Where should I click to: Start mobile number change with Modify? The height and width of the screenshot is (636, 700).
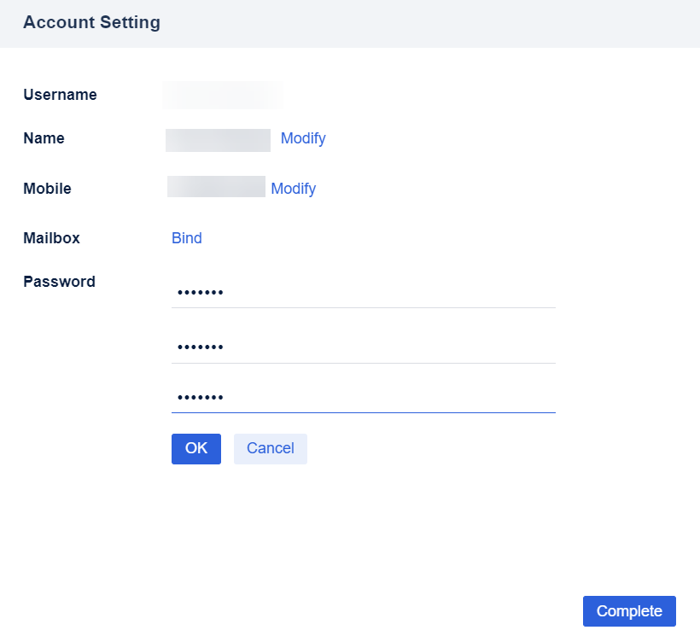point(293,189)
